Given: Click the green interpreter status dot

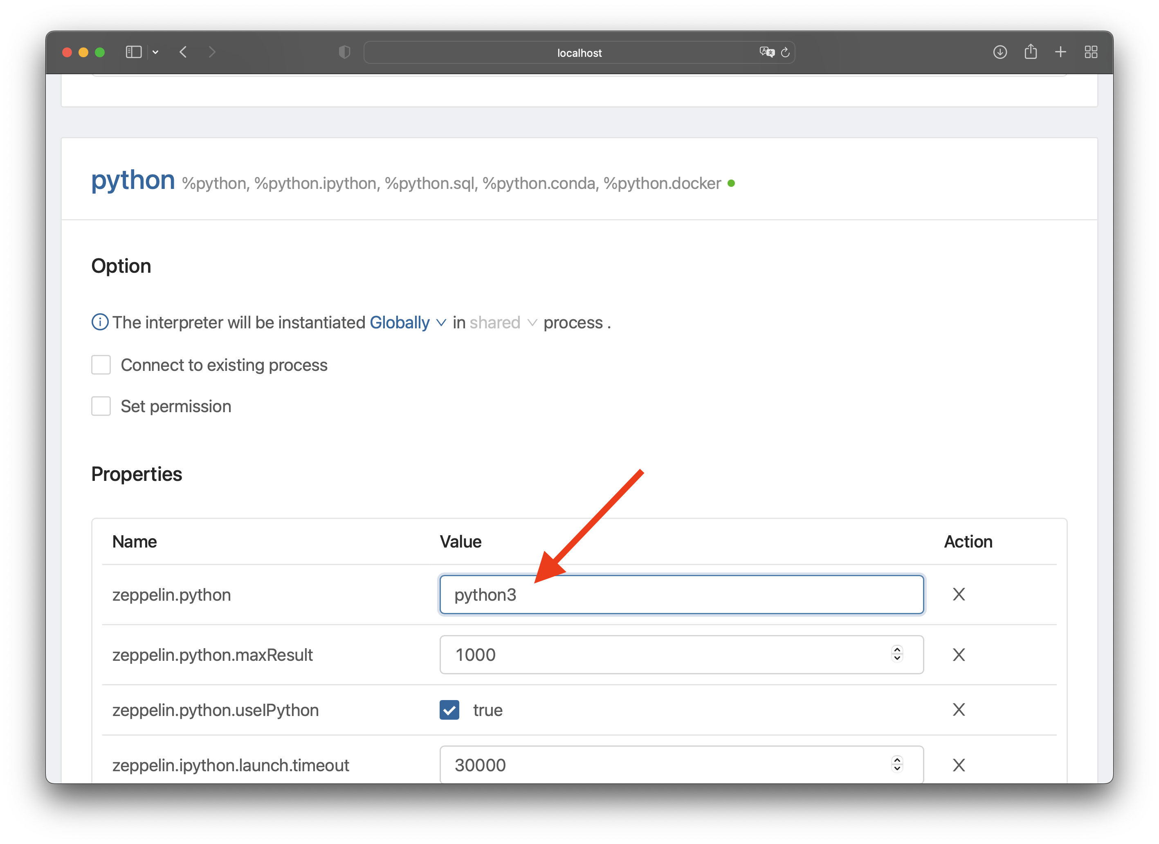Looking at the screenshot, I should pos(731,184).
